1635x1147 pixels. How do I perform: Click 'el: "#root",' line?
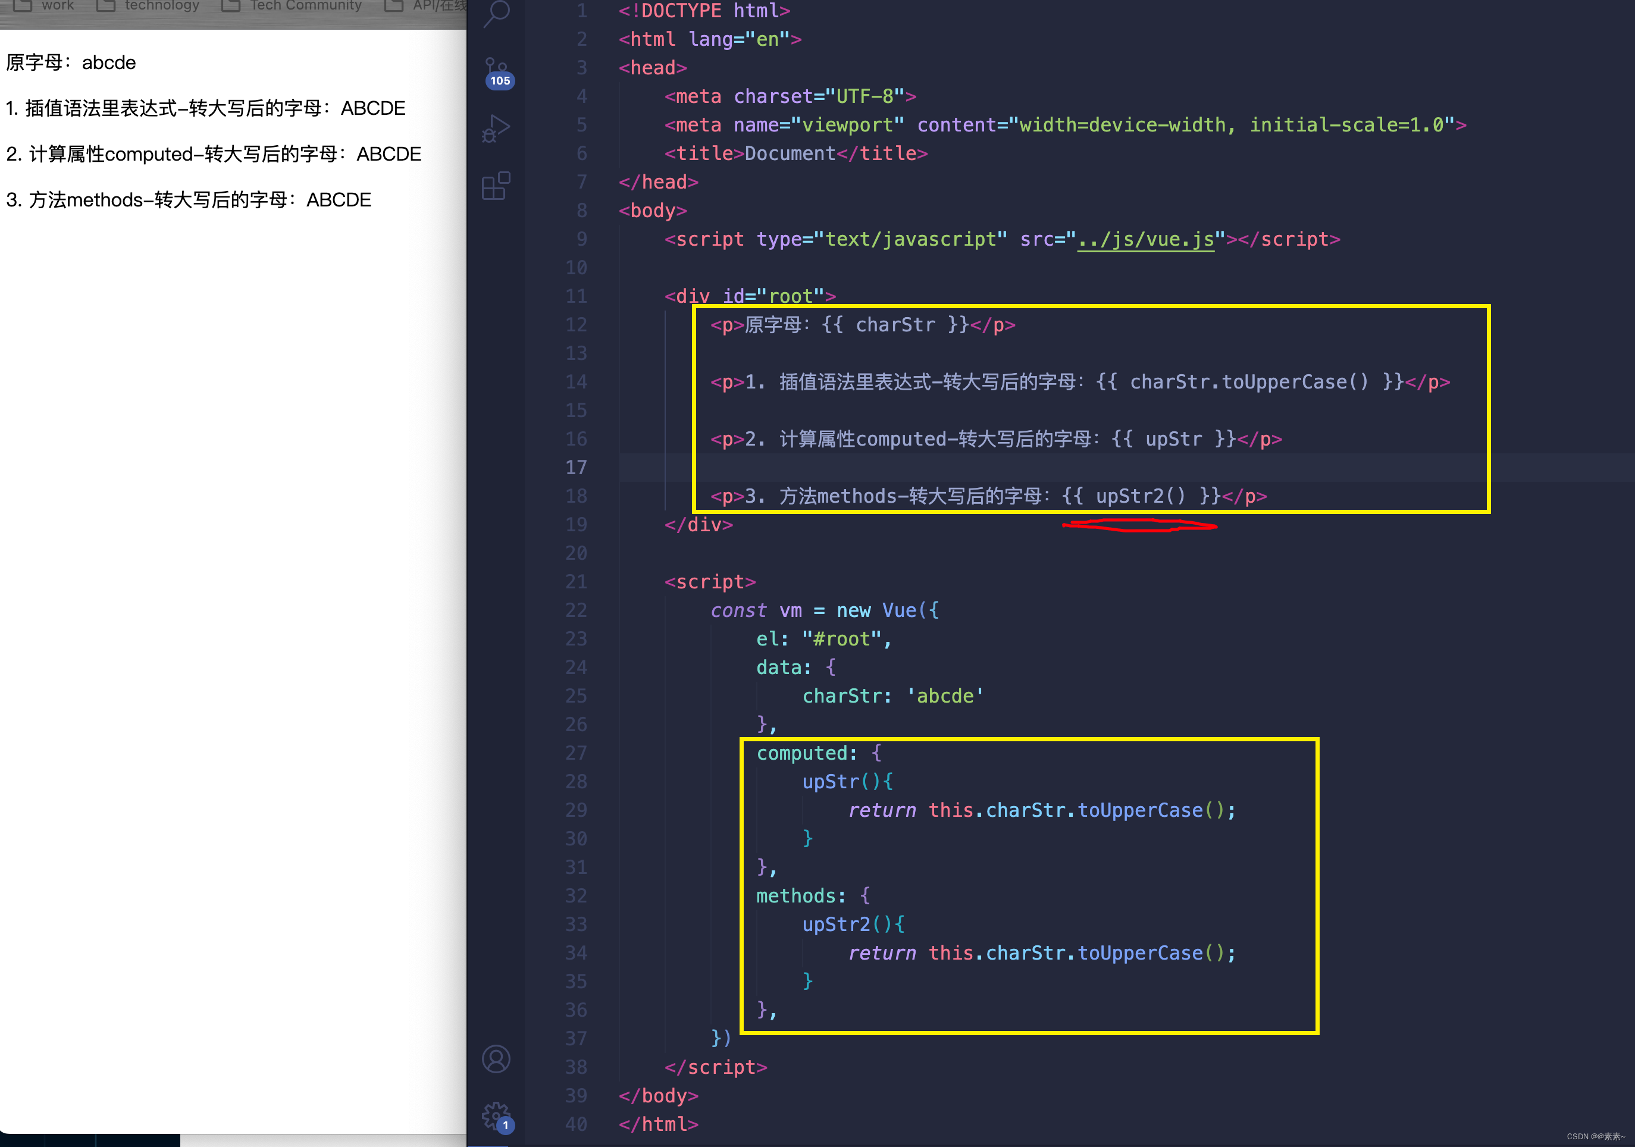click(x=824, y=640)
